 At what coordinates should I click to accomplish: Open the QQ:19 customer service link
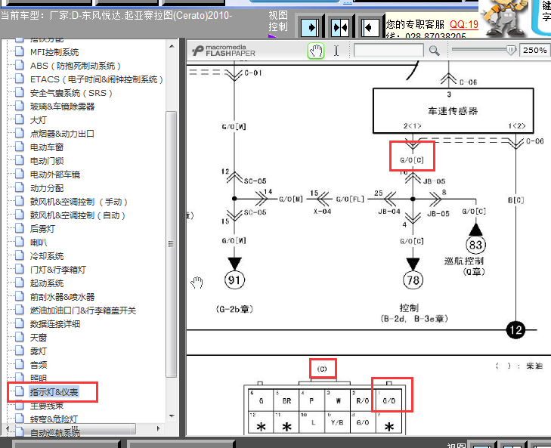[x=464, y=24]
